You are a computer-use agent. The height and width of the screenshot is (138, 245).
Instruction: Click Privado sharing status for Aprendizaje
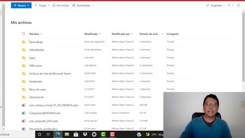[x=170, y=42]
